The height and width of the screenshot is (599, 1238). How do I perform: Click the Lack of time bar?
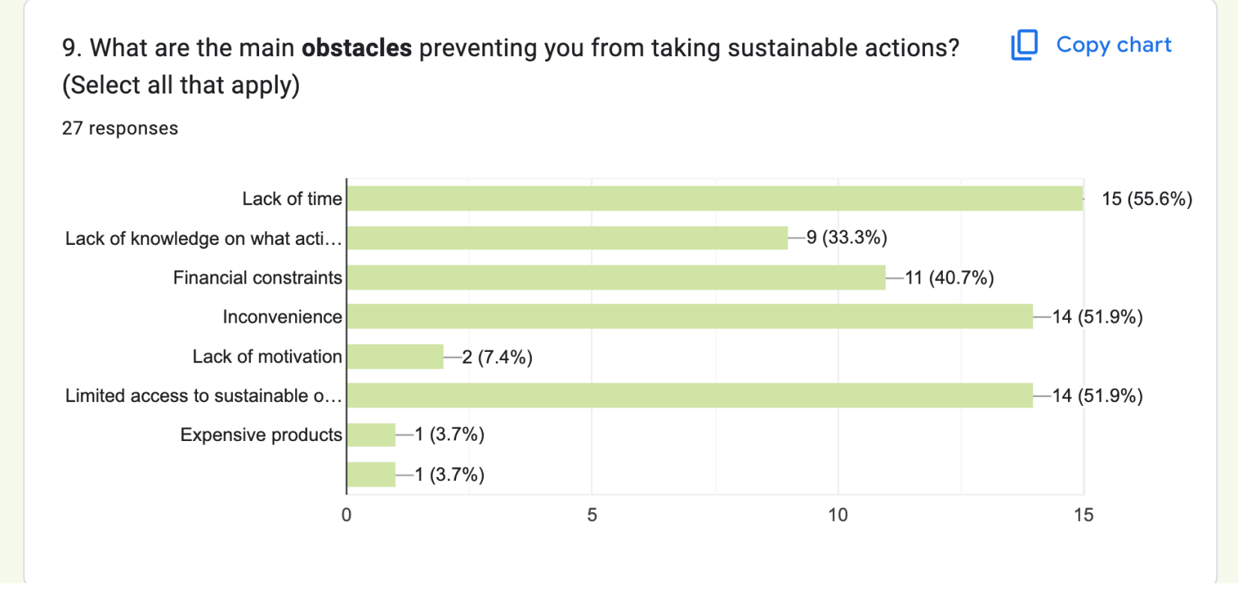pos(714,198)
